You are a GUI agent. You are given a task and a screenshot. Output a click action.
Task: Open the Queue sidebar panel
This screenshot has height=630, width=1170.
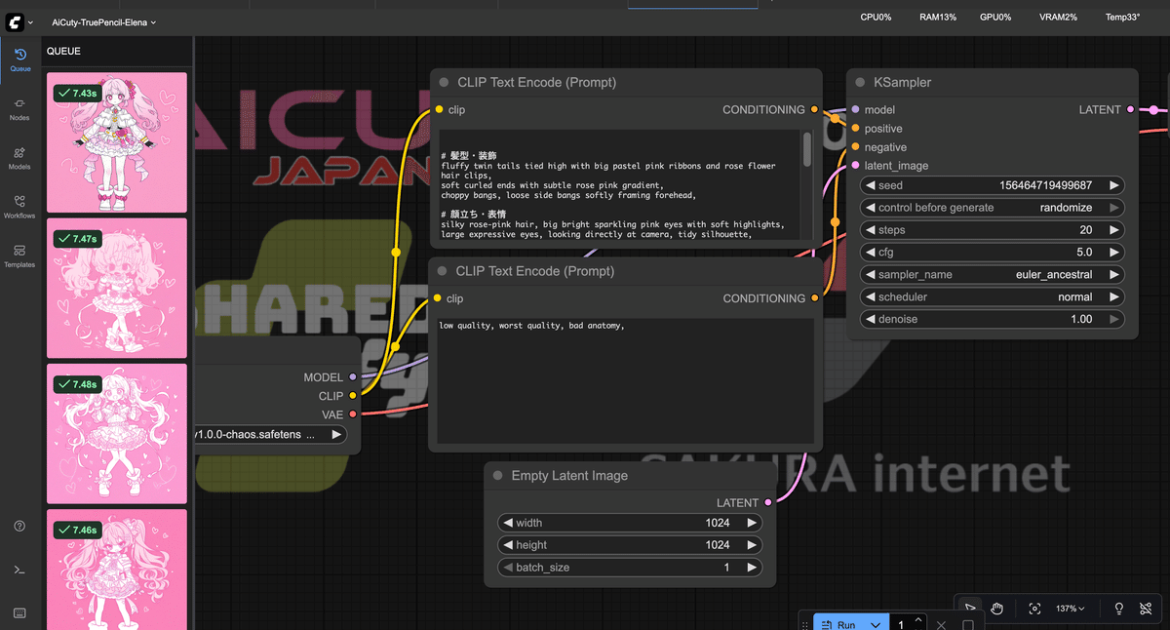click(x=19, y=59)
